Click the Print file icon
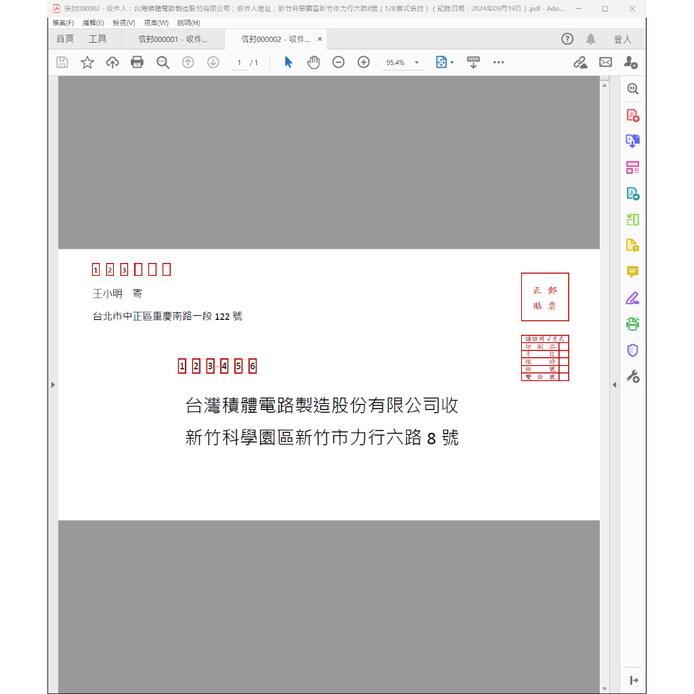Screen dimensions: 694x694 137,62
